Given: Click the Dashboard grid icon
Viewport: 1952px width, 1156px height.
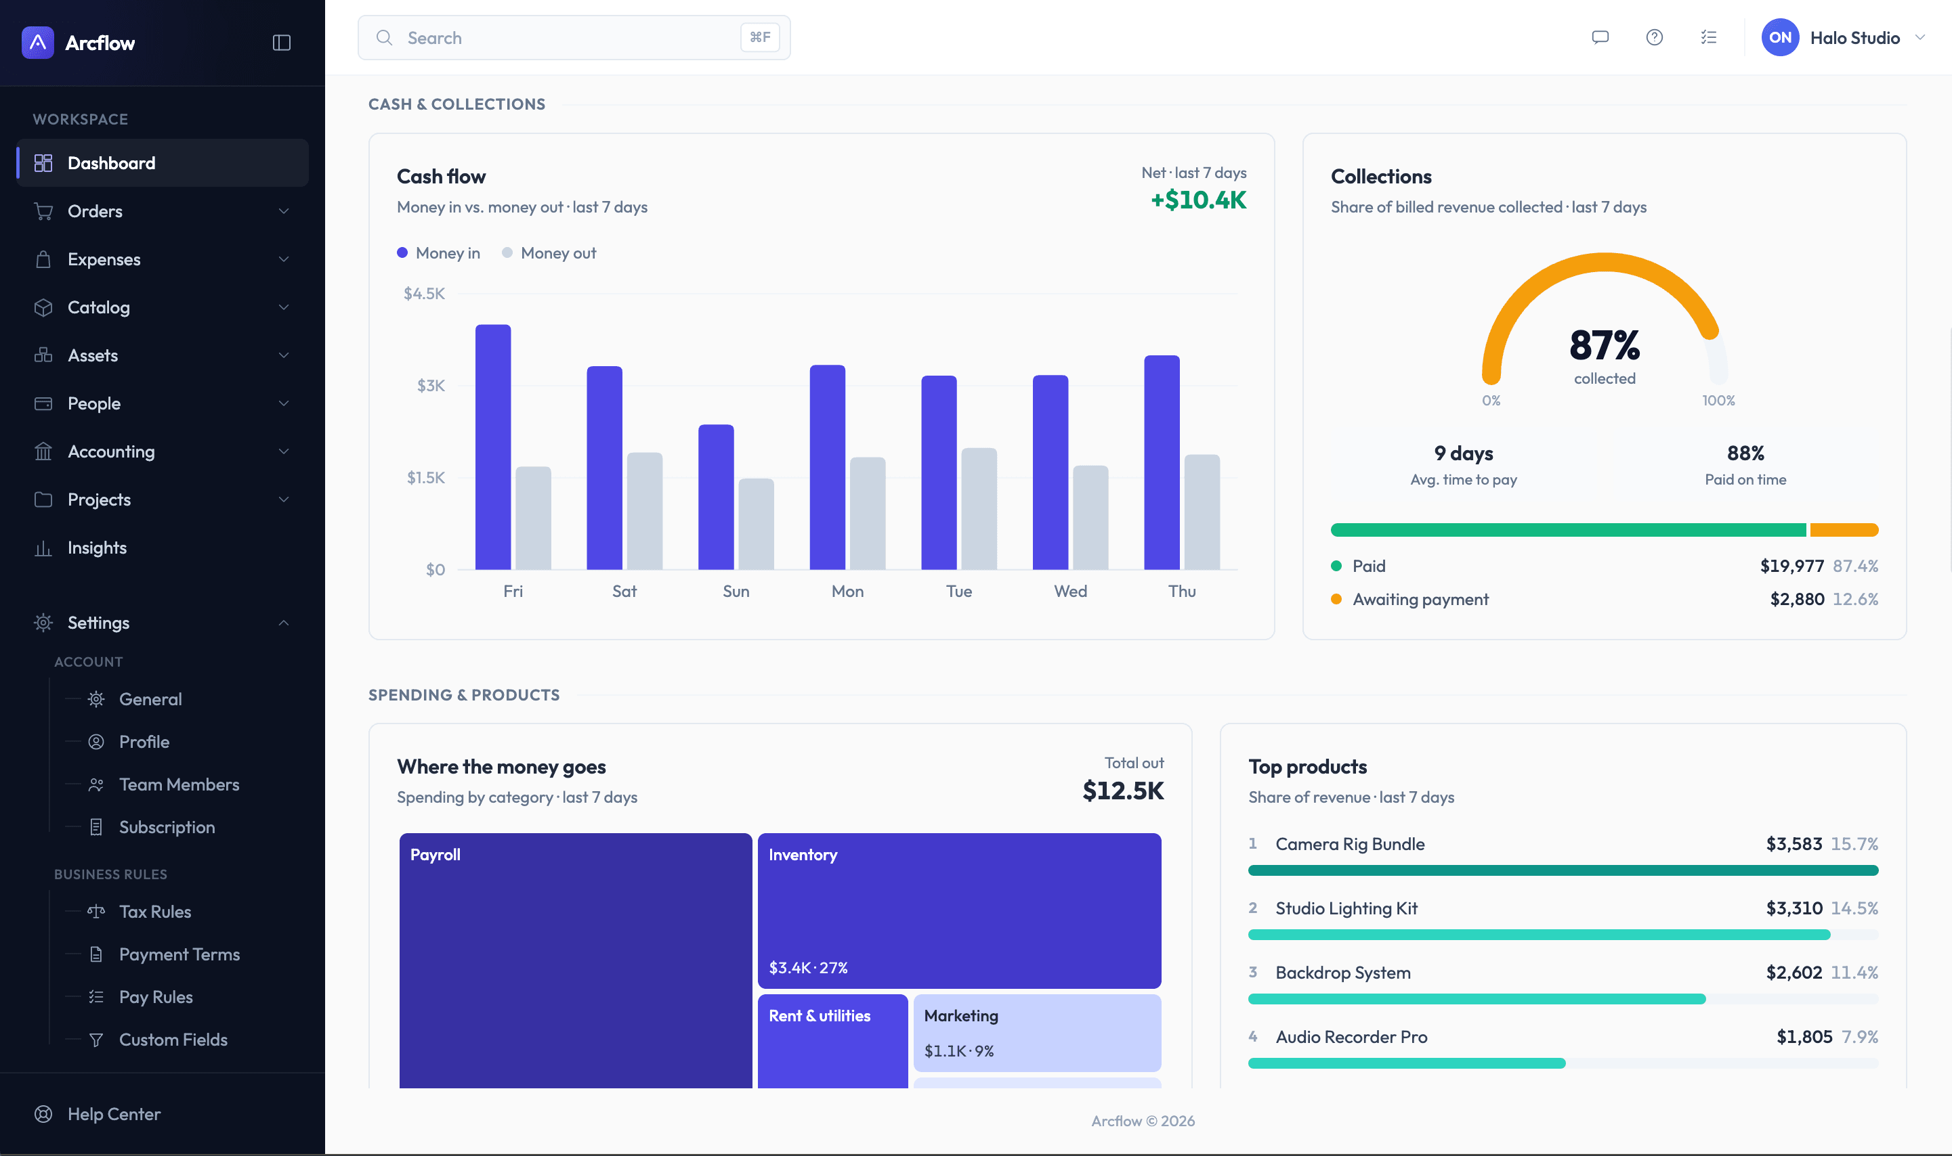Looking at the screenshot, I should 43,163.
